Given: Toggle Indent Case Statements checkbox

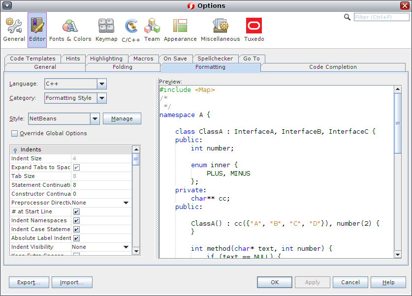Looking at the screenshot, I should click(76, 229).
